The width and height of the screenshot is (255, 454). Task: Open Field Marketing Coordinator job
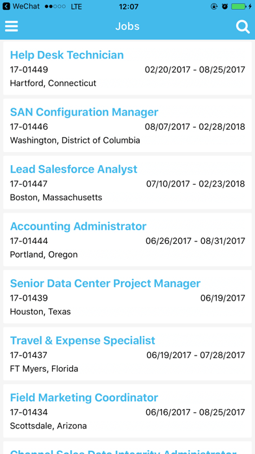127,410
